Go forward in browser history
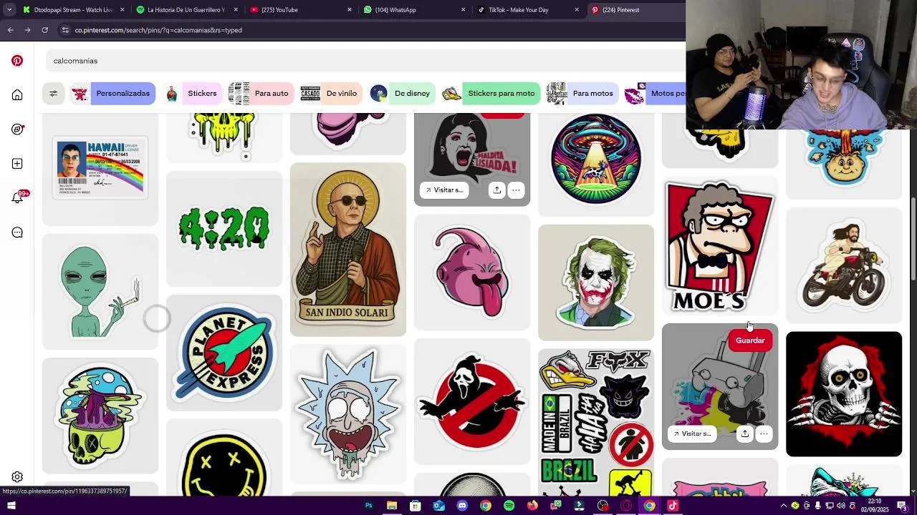The image size is (917, 515). point(27,30)
